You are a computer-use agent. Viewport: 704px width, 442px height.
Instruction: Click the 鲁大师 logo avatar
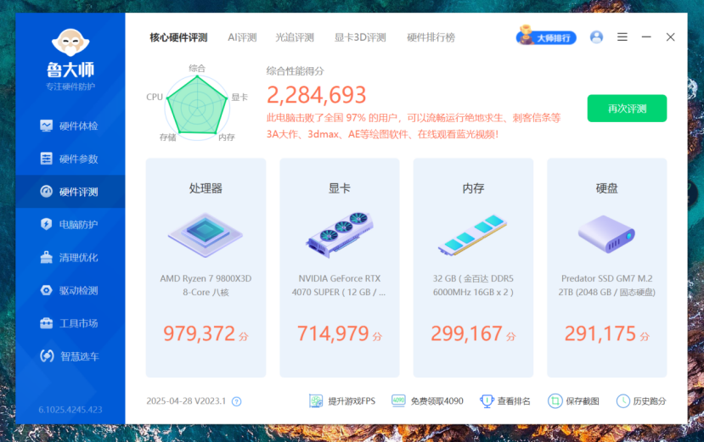[x=70, y=42]
